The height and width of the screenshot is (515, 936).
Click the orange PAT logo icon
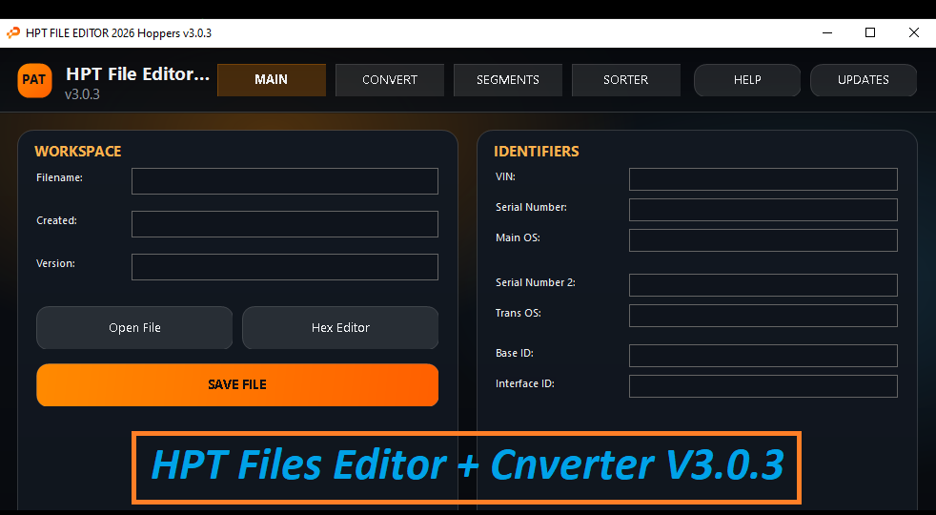(x=34, y=80)
